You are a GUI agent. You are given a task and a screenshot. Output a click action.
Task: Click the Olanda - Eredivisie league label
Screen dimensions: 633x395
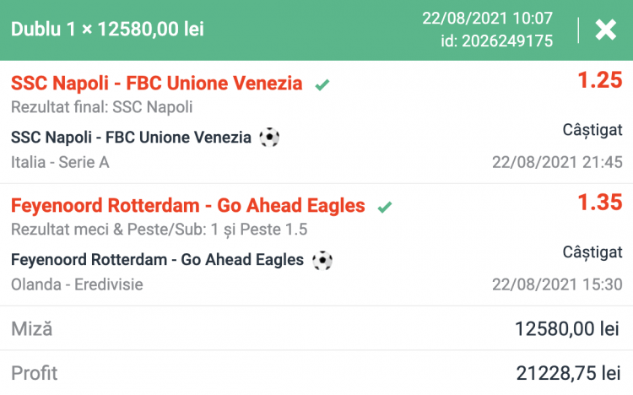[77, 284]
